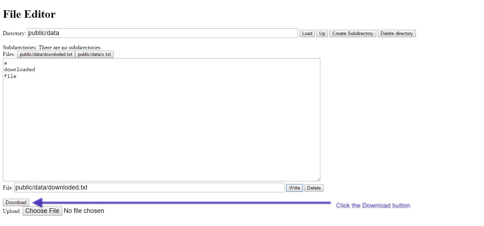Click the Delete directory button
This screenshot has height=226, width=484.
(396, 33)
